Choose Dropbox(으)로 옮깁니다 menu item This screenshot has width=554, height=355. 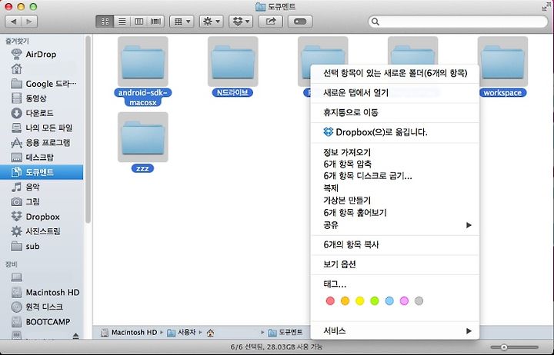pos(395,132)
